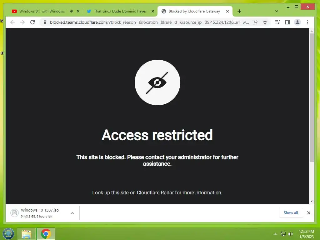Open the Chrome profile avatar
Image resolution: width=320 pixels, height=240 pixels.
pyautogui.click(x=297, y=22)
